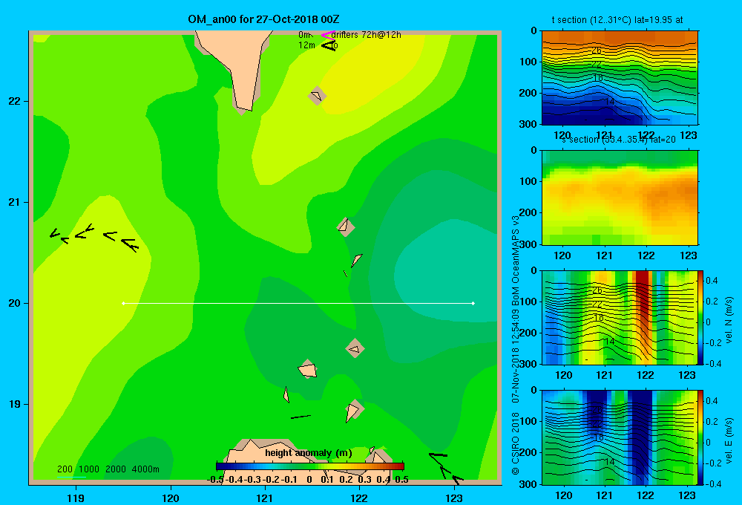This screenshot has width=742, height=505.
Task: Select the eastern endpoint of the white section line
Action: click(473, 303)
